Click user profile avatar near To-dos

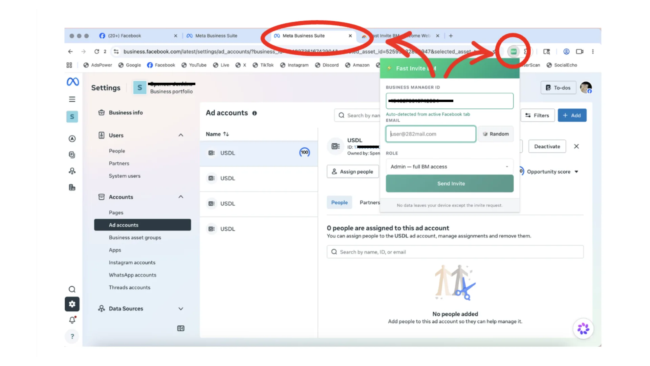pos(586,87)
